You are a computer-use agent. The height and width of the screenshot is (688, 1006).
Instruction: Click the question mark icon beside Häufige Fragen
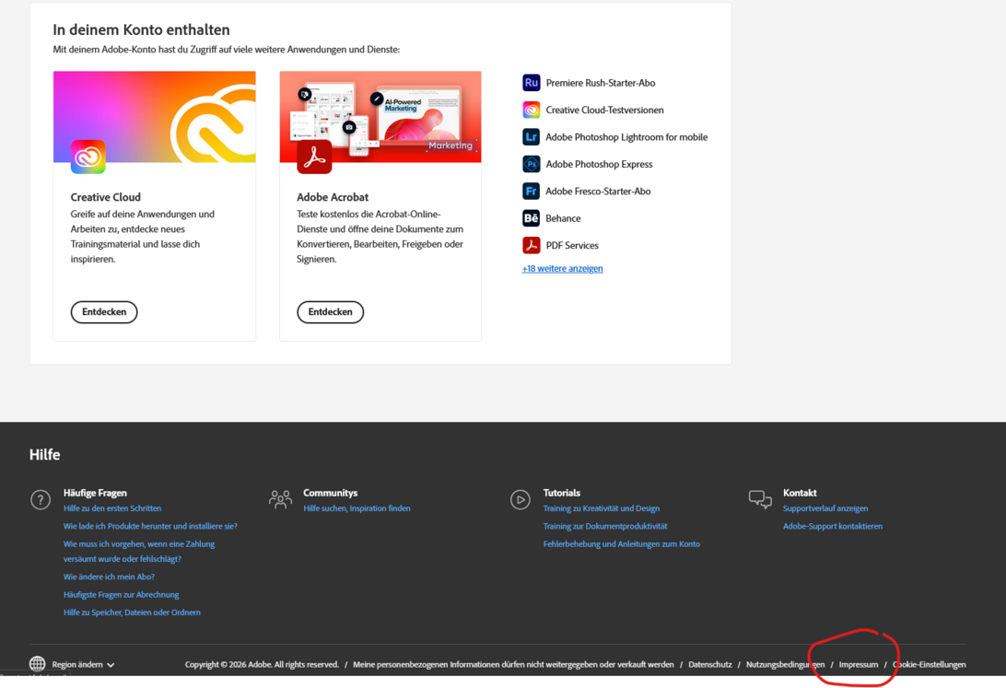(x=41, y=499)
